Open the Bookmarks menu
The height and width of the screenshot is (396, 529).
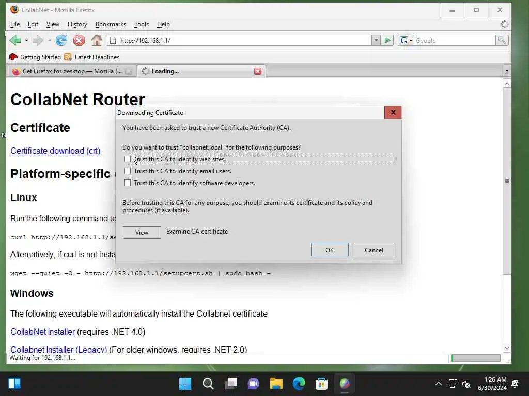tap(111, 24)
